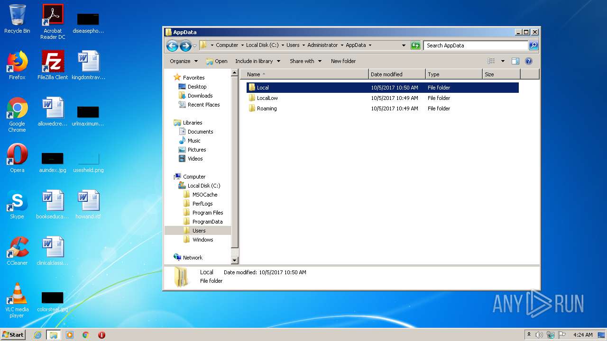Select the Skype desktop icon
Screen dimensions: 607x341
[x=17, y=205]
